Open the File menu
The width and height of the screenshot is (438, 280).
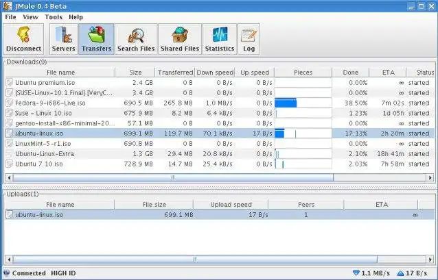(x=10, y=17)
